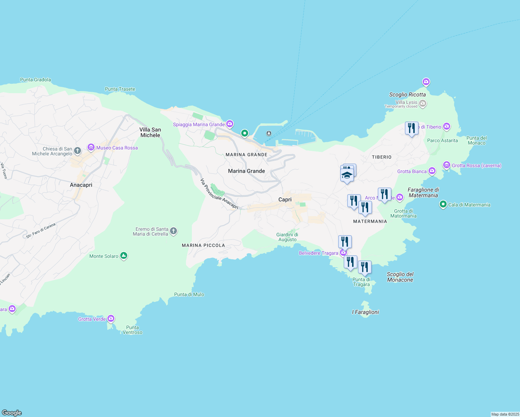Select the Spiaggia Marina Grande camera icon
The image size is (520, 417).
[x=229, y=124]
